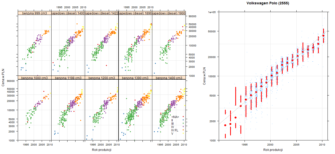Select the benzyna 1400 cm3 panel header
The width and height of the screenshot is (335, 154).
click(169, 78)
